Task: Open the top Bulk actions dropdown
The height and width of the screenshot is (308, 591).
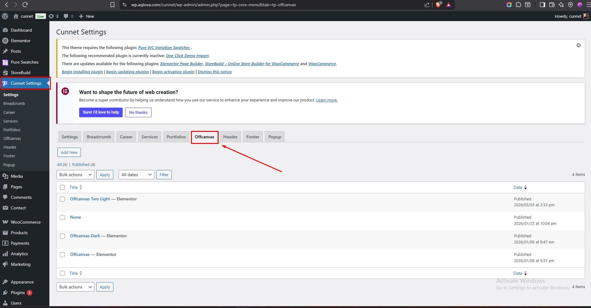Action: [x=75, y=175]
